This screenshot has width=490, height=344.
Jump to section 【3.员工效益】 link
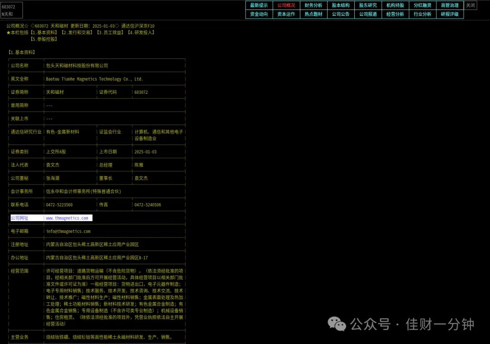[110, 33]
